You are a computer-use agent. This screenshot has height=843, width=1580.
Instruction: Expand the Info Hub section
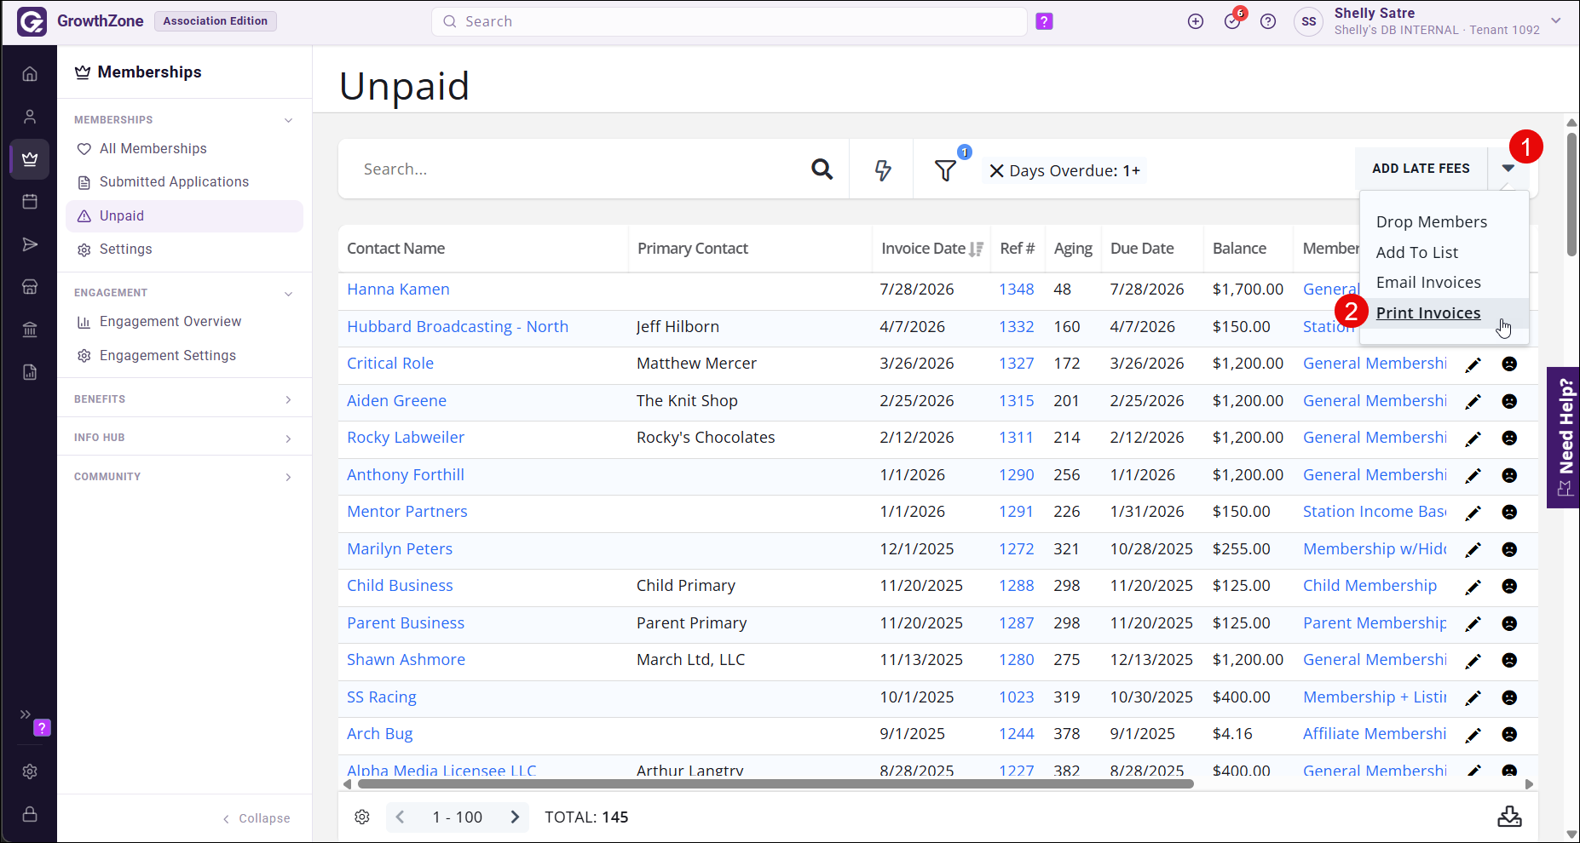coord(289,438)
